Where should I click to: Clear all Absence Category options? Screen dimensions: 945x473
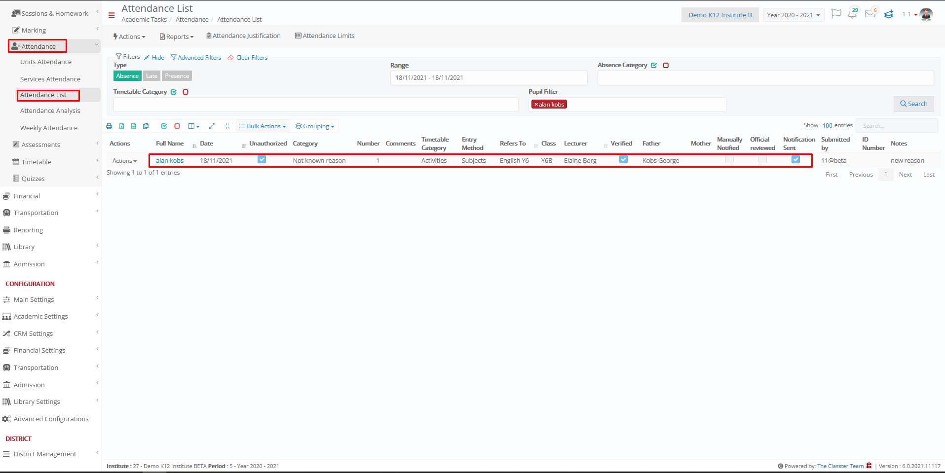666,66
